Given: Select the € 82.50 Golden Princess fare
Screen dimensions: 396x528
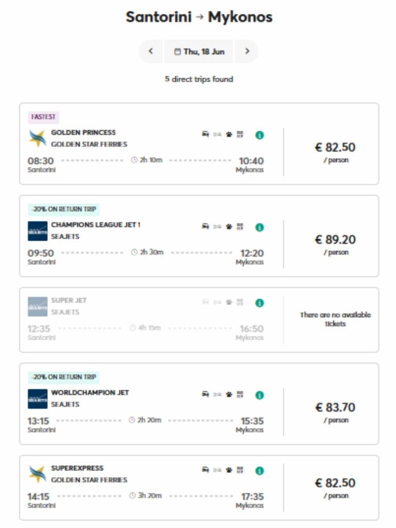Looking at the screenshot, I should 335,147.
